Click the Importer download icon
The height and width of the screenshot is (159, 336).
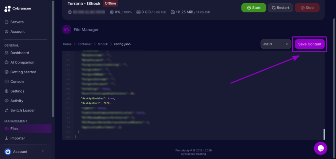pos(7,138)
